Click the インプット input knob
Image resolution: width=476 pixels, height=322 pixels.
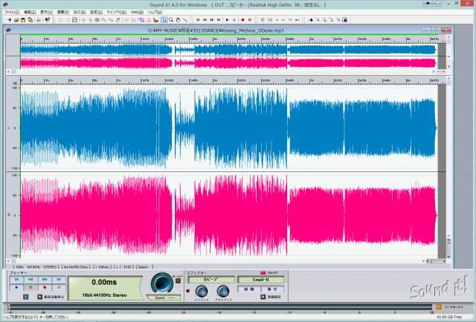[202, 291]
